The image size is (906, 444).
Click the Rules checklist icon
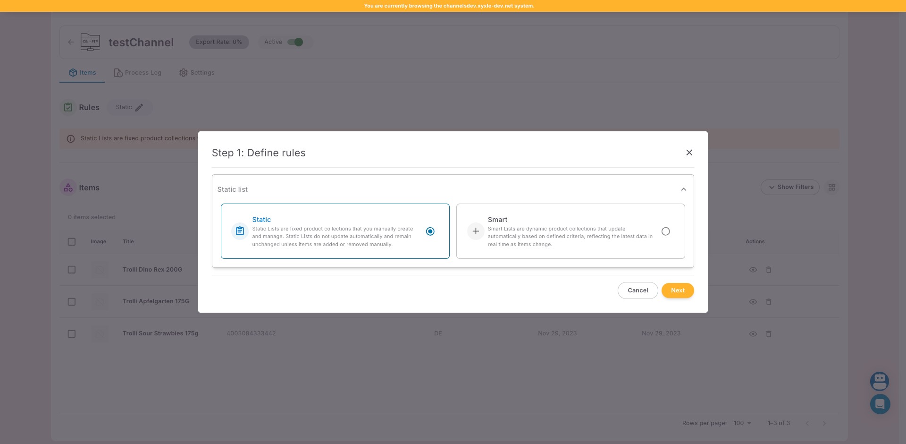(68, 107)
